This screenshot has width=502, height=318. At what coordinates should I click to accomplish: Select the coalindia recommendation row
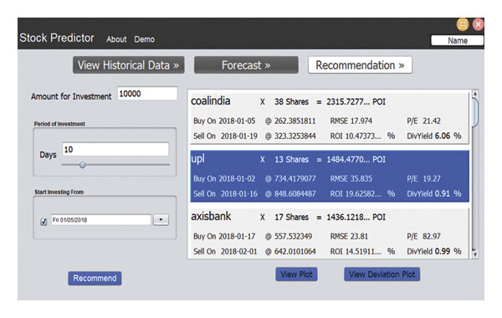click(330, 118)
